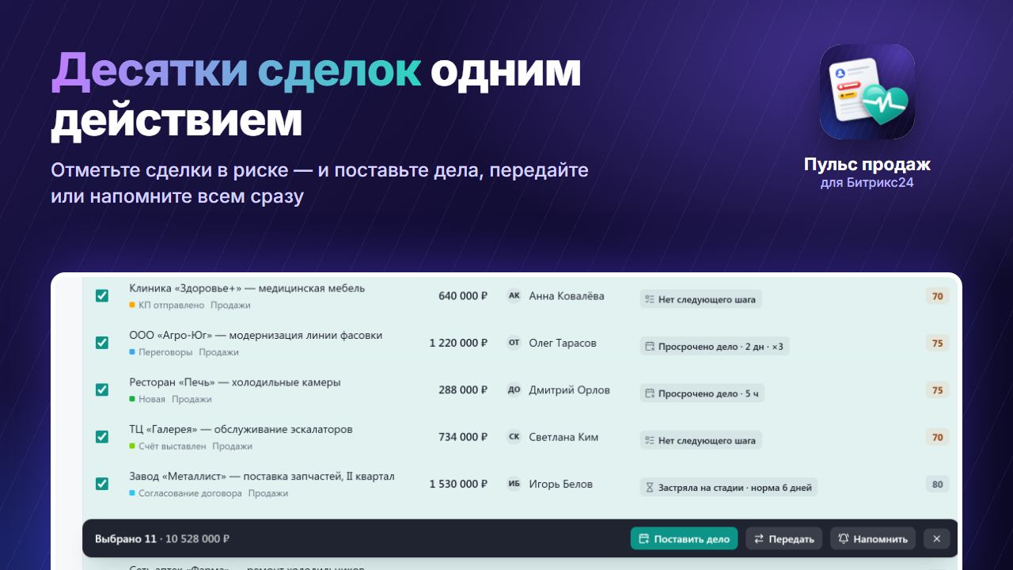Click the amount 288 000 ₽
The width and height of the screenshot is (1013, 570).
(x=463, y=389)
